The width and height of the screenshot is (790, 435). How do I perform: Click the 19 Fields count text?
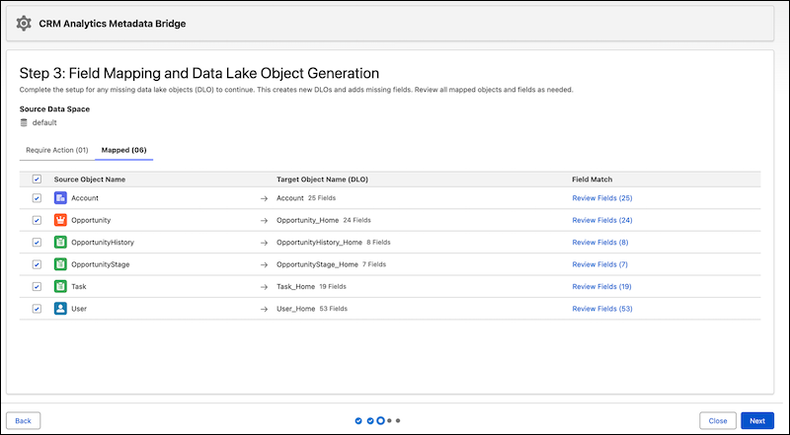point(333,286)
